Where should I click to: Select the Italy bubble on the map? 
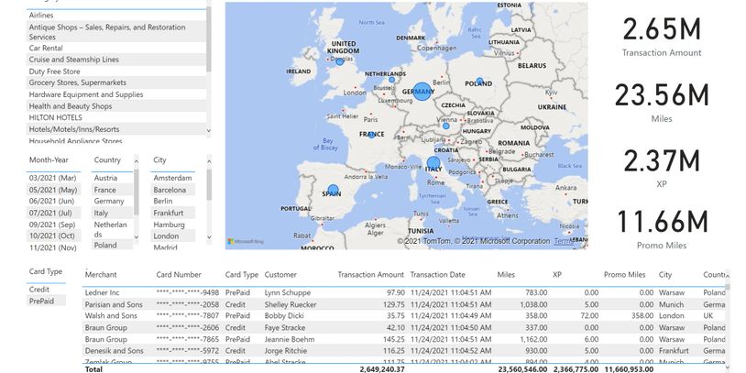433,165
